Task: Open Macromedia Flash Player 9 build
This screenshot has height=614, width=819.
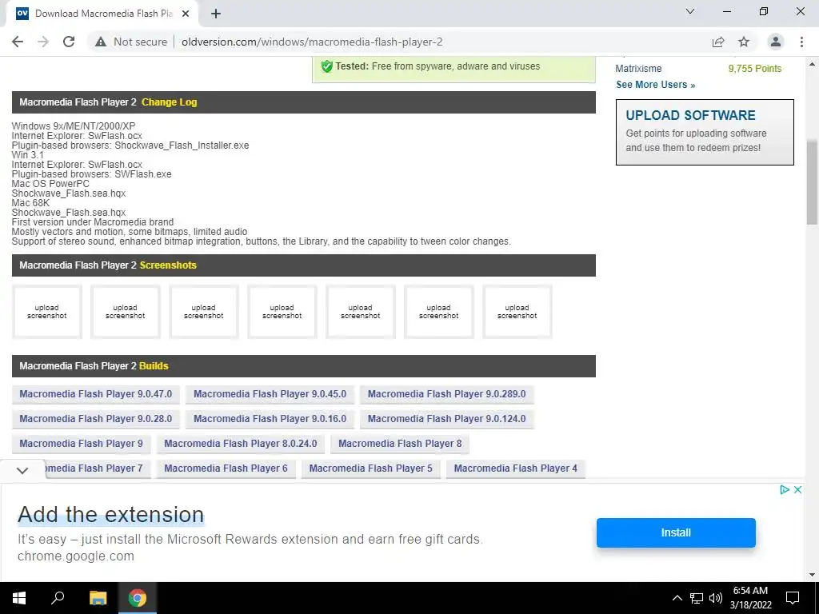Action: click(x=81, y=443)
